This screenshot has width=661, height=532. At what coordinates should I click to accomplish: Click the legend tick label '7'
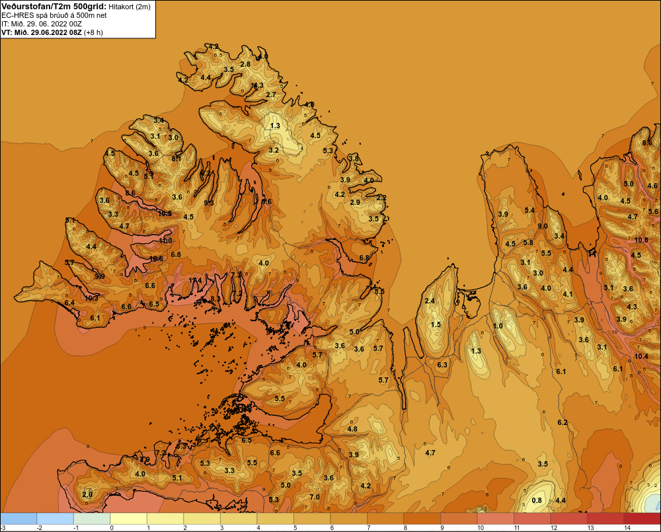pyautogui.click(x=368, y=528)
